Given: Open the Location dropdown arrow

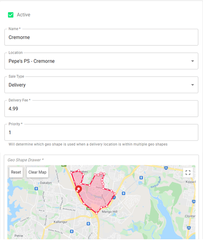Looking at the screenshot, I should pos(192,61).
